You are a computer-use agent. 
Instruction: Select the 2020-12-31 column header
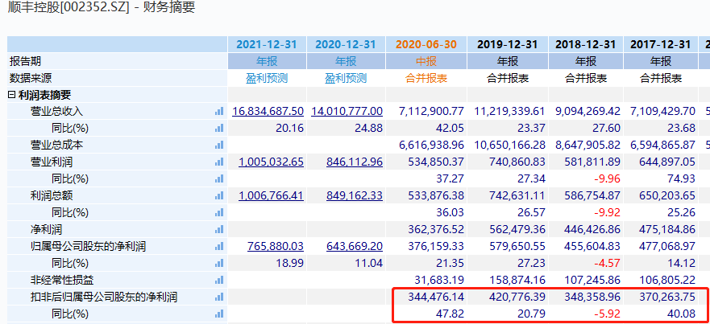click(x=346, y=44)
